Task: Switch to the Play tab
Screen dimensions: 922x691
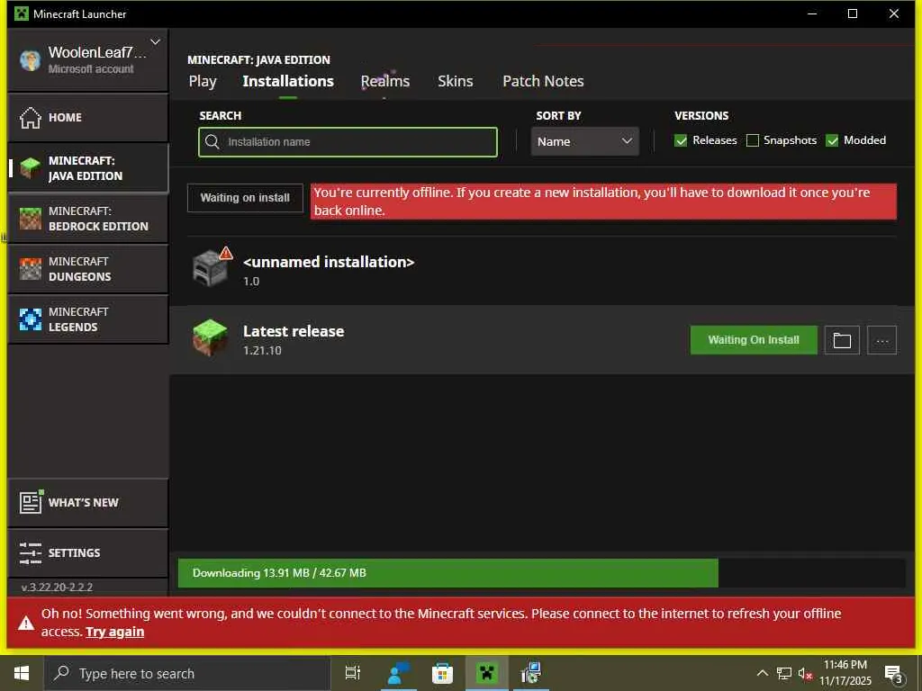Action: pyautogui.click(x=203, y=81)
